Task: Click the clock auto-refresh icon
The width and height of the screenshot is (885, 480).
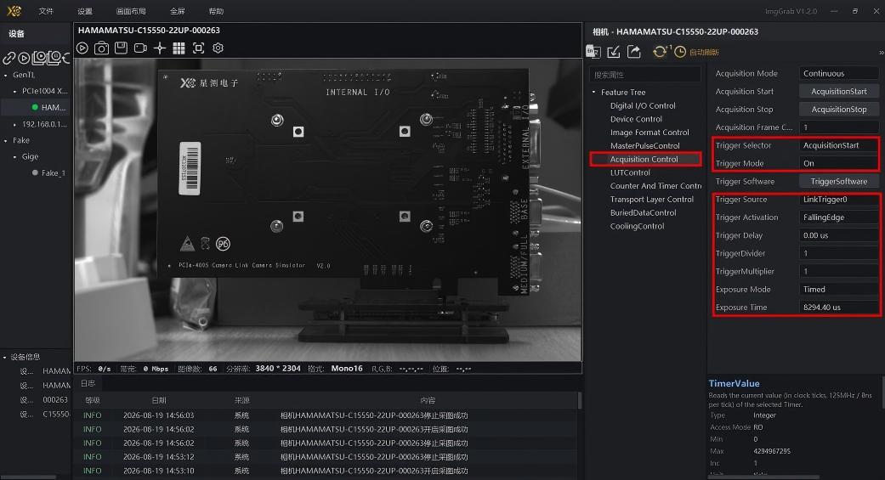Action: tap(680, 52)
